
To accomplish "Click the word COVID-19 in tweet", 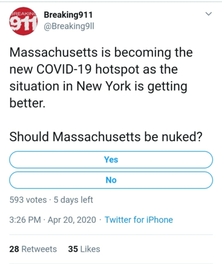I will point(64,69).
